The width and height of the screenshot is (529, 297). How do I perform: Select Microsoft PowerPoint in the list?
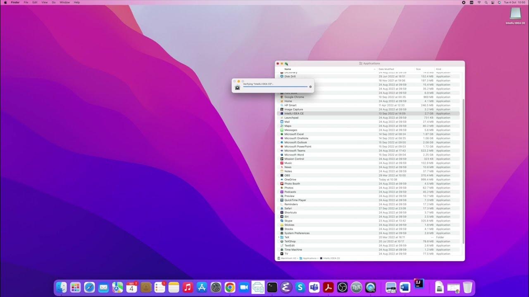click(368, 146)
